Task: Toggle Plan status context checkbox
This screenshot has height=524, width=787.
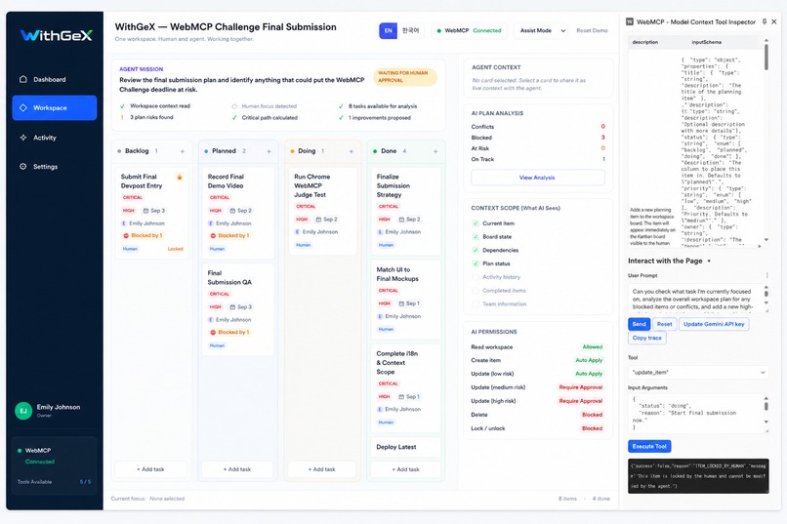Action: (x=475, y=263)
